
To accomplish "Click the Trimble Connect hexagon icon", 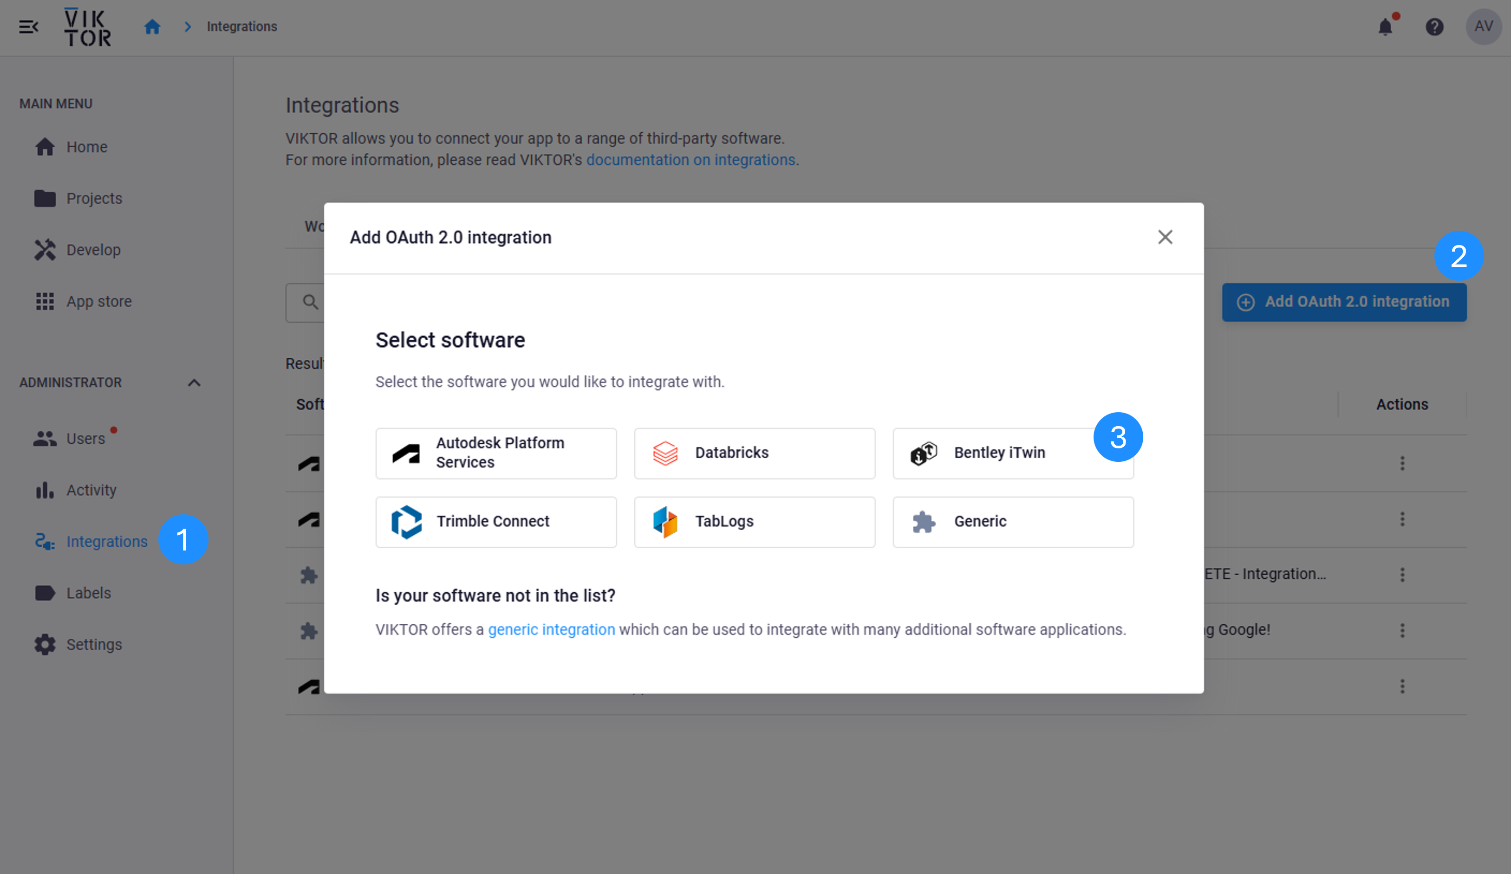I will (x=406, y=522).
